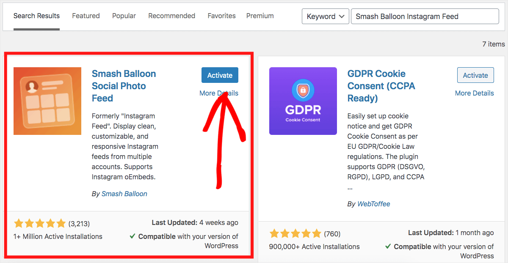This screenshot has width=508, height=263.
Task: Open More Details for Smash Balloon plugin
Action: point(219,93)
